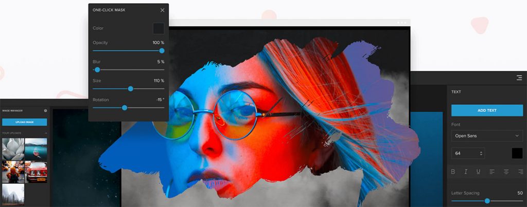
Task: Click the Upload Image button
Action: pos(24,122)
